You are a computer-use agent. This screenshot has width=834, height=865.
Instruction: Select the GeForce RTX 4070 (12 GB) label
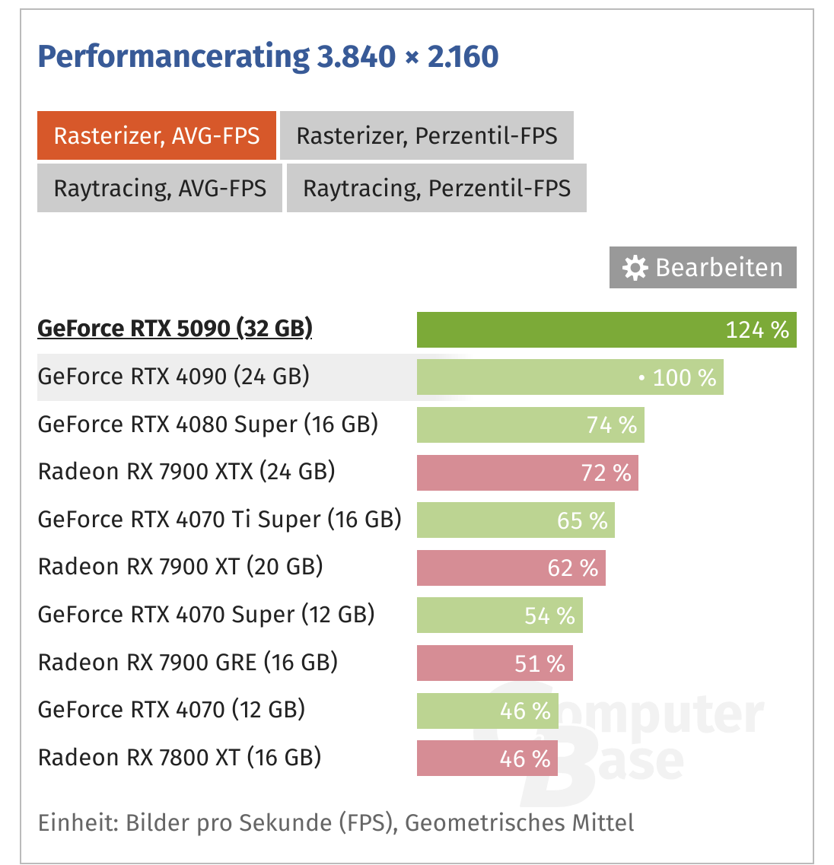(x=171, y=709)
